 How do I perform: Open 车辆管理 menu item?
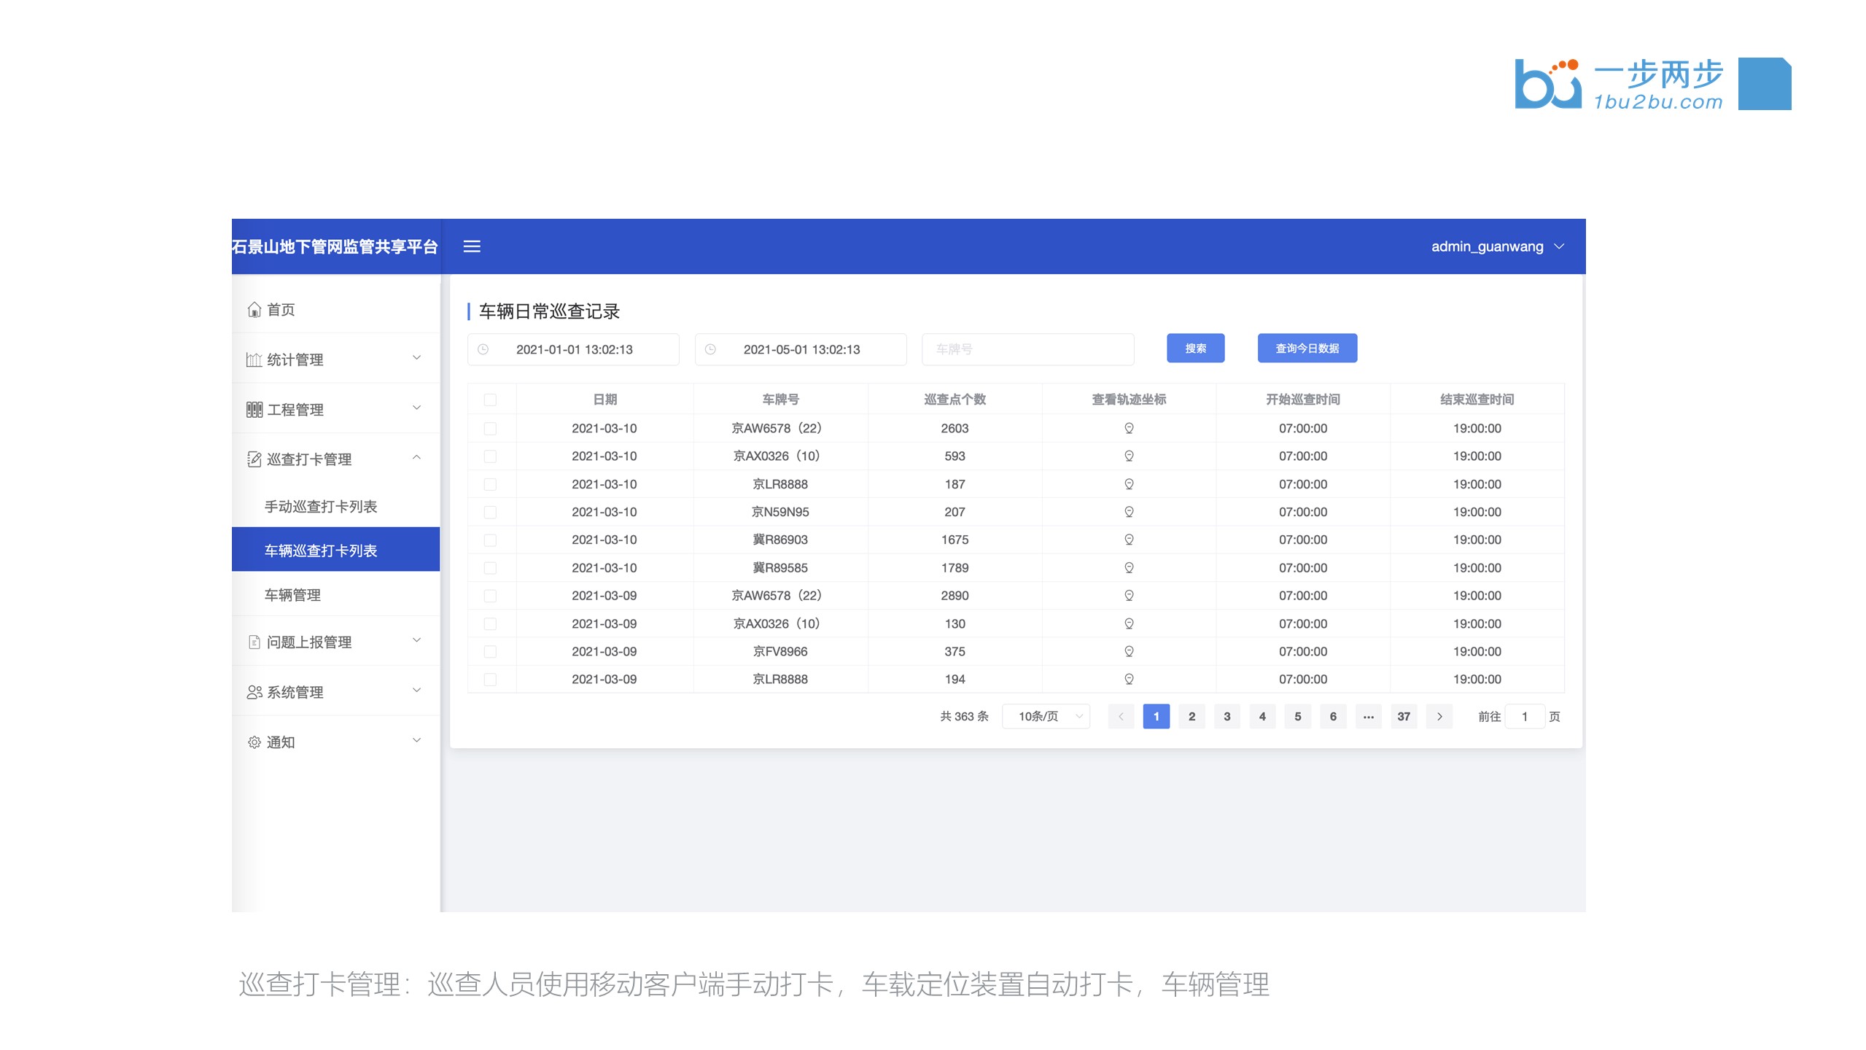pos(336,595)
